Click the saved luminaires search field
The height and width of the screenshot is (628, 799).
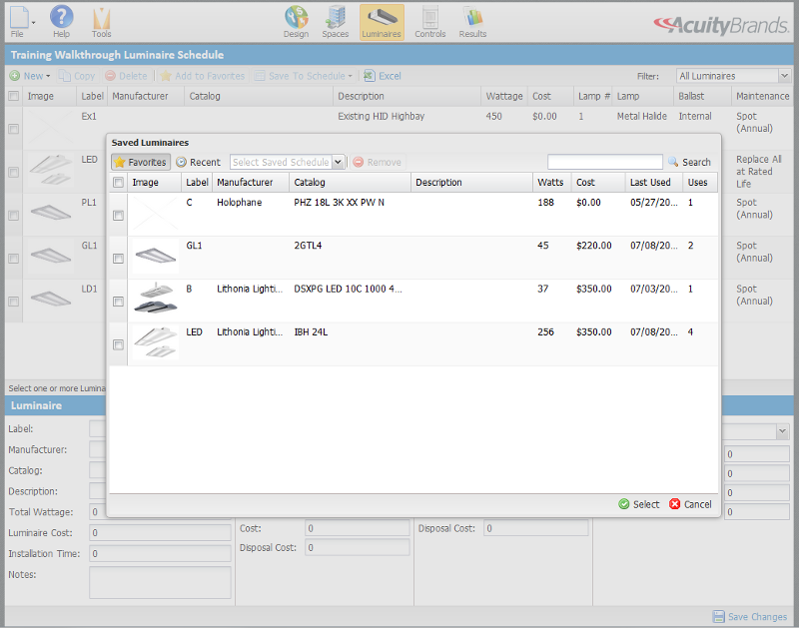(x=605, y=162)
